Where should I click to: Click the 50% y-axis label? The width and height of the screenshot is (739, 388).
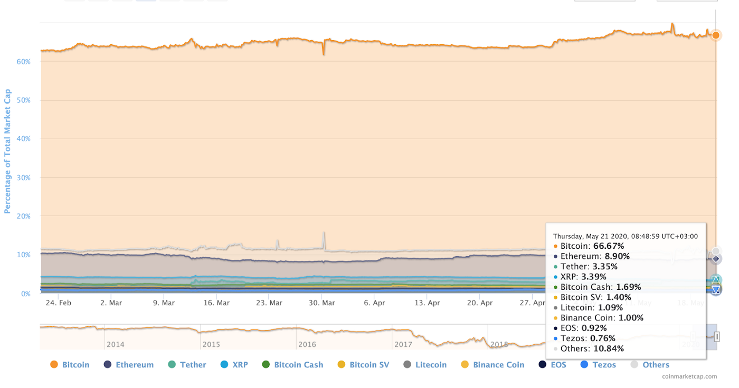(24, 100)
